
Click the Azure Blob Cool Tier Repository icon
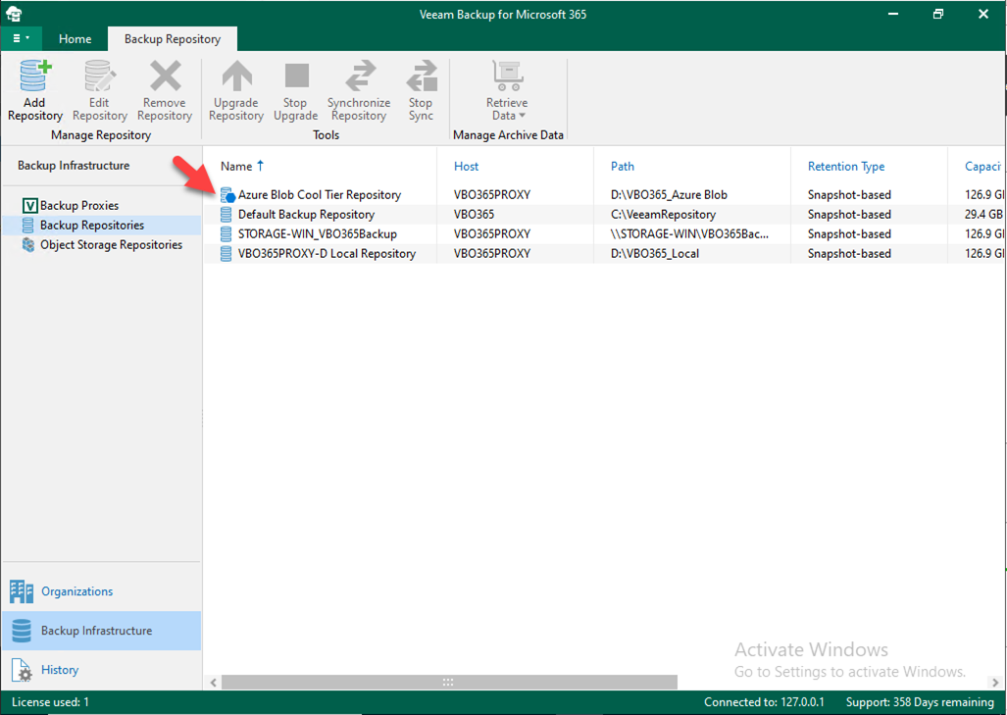[227, 194]
